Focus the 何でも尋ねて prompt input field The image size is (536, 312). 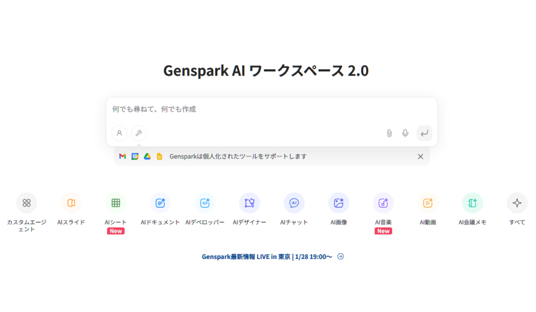[x=271, y=110]
